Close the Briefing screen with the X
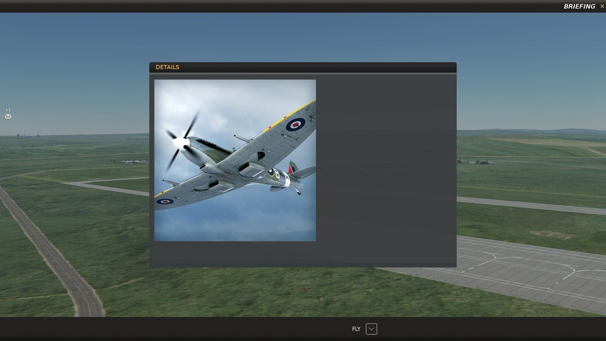Screen dimensions: 606x341 click(x=602, y=6)
